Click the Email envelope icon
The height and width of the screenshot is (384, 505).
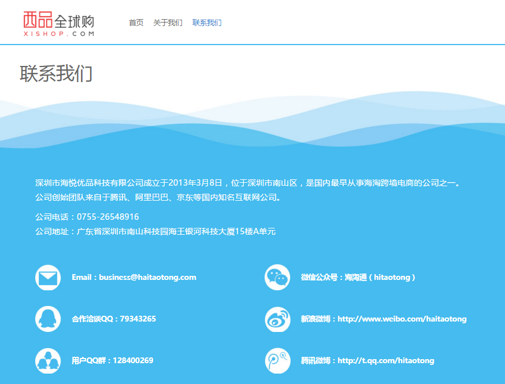pyautogui.click(x=48, y=278)
